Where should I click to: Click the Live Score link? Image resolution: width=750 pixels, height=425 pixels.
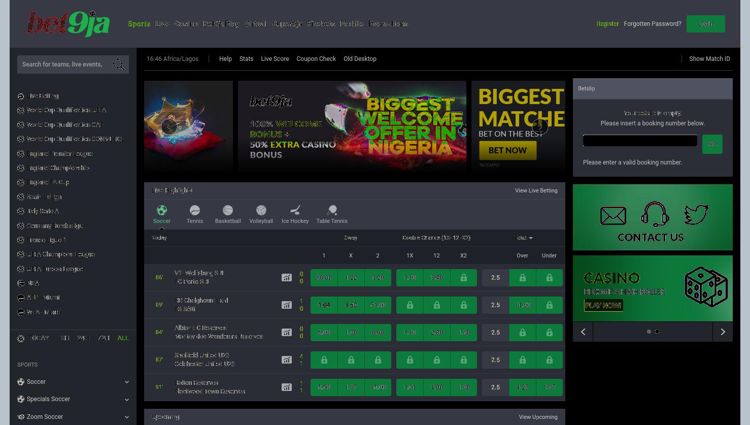275,59
